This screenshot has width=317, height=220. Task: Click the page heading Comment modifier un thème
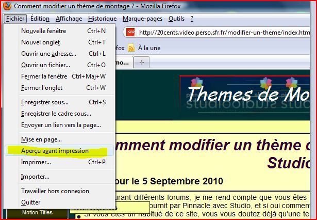click(x=212, y=154)
